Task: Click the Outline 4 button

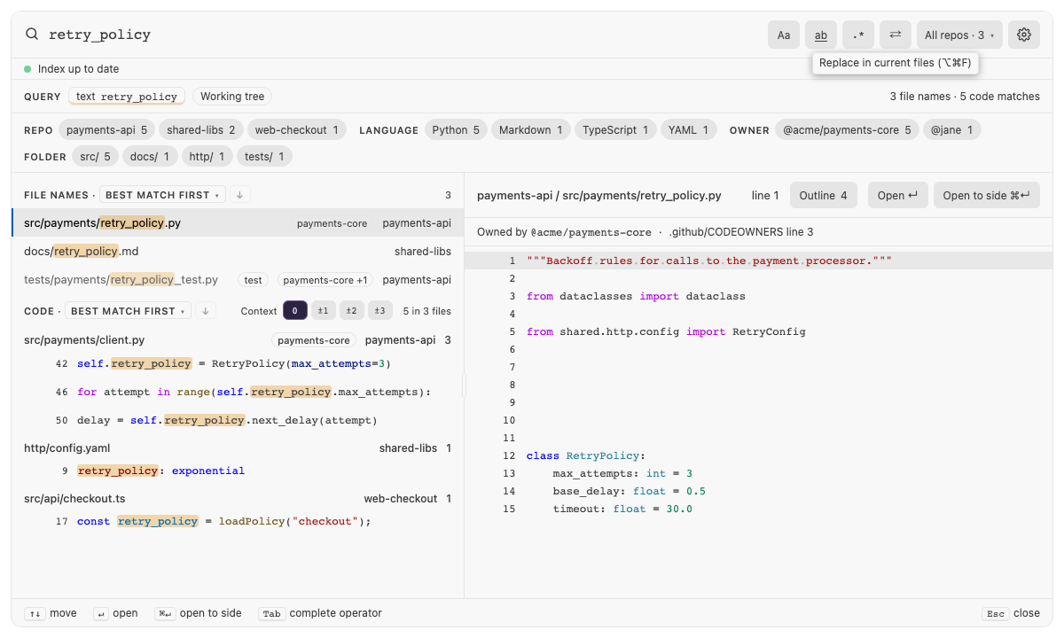Action: coord(823,196)
